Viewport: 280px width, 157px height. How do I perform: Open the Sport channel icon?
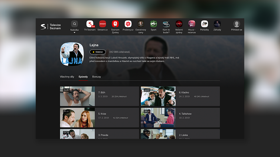pyautogui.click(x=153, y=24)
